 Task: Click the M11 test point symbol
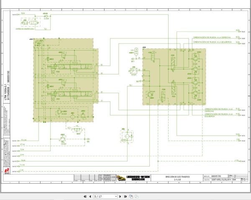tap(133, 59)
